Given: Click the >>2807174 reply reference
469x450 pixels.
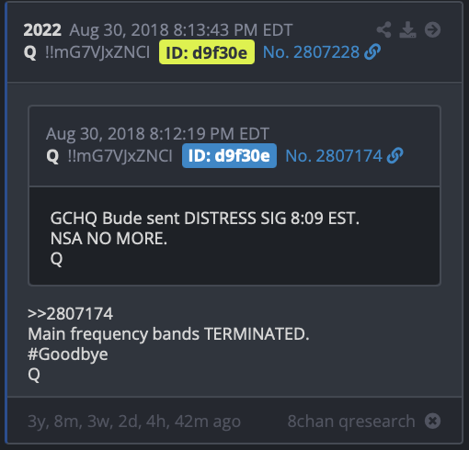Looking at the screenshot, I should (x=70, y=314).
